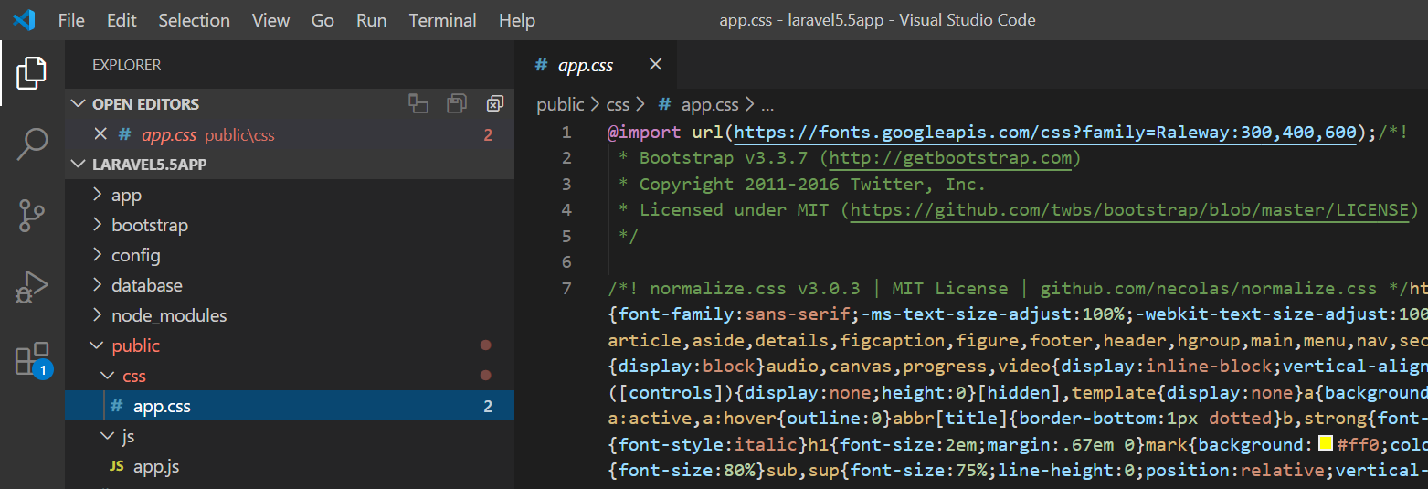
Task: Open the Source Control view
Action: point(32,216)
